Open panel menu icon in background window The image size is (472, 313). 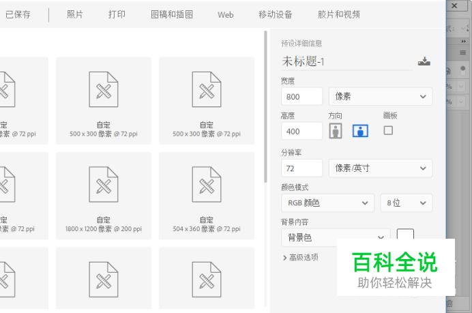[x=463, y=53]
